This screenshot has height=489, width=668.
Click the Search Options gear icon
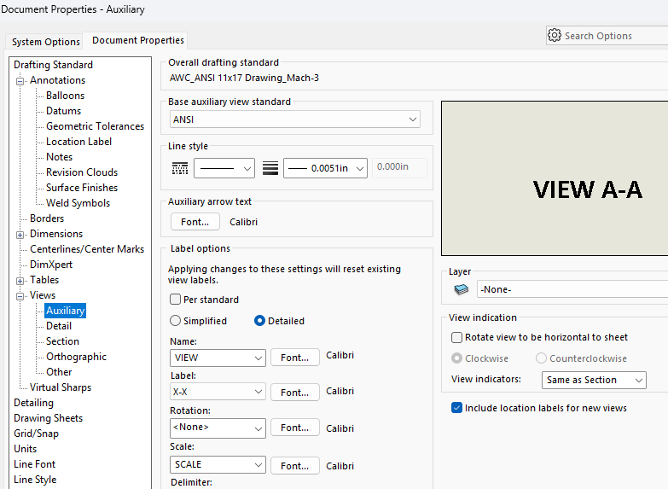555,36
